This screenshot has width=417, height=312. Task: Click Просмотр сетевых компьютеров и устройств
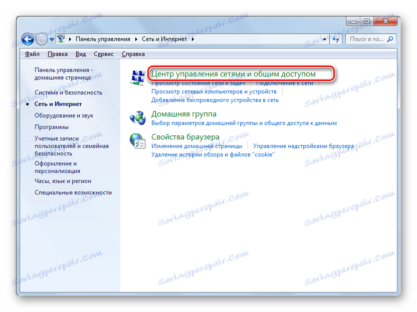click(214, 92)
